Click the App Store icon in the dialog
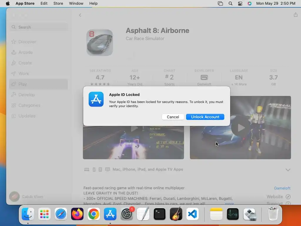This screenshot has height=226, width=301. [96, 99]
